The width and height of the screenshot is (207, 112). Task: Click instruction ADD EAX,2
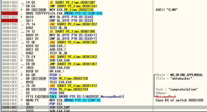tap(58, 46)
